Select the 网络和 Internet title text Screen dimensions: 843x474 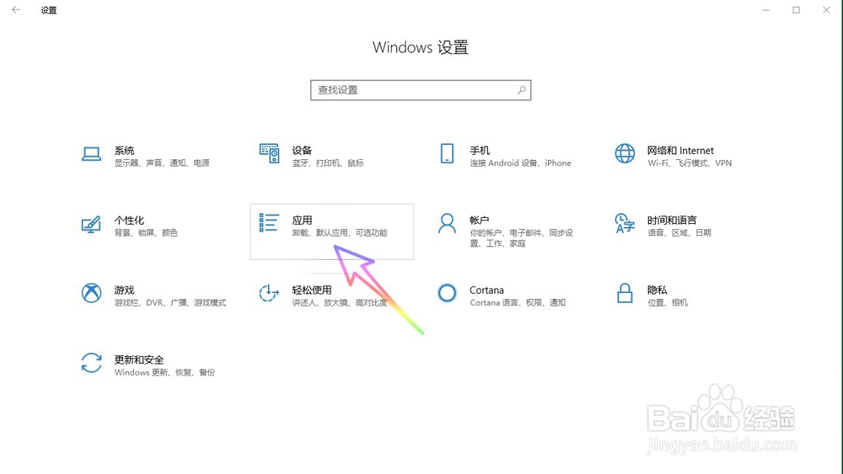point(680,151)
